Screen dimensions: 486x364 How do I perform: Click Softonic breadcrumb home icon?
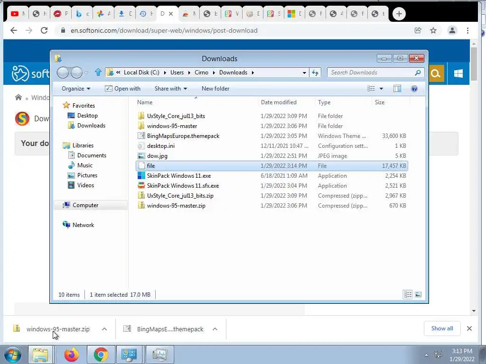19,98
